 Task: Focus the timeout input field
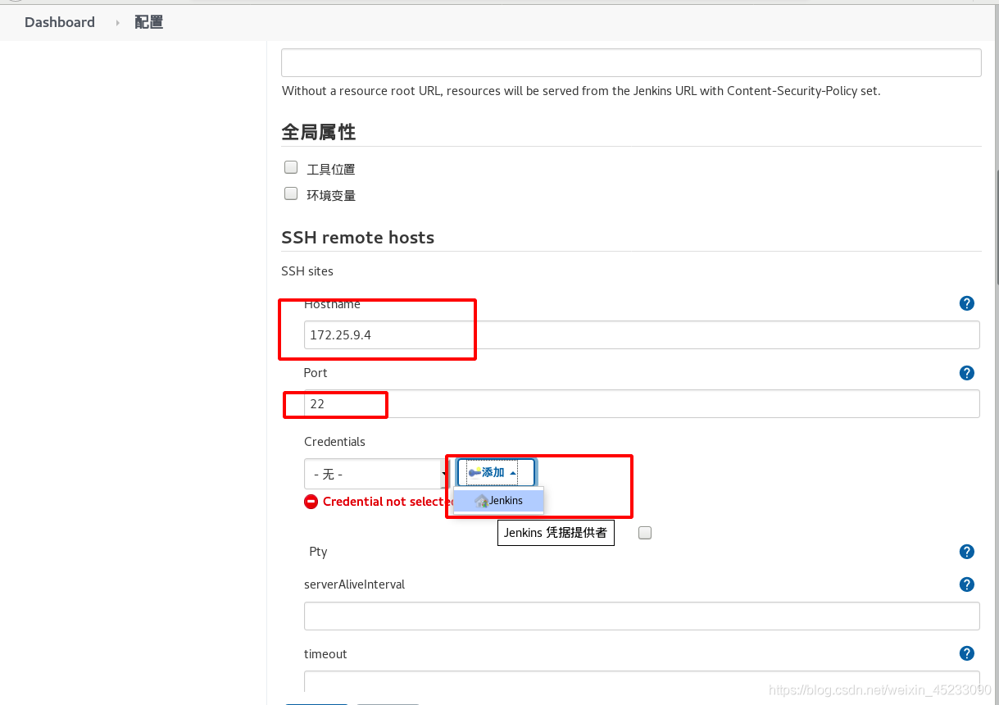click(642, 682)
